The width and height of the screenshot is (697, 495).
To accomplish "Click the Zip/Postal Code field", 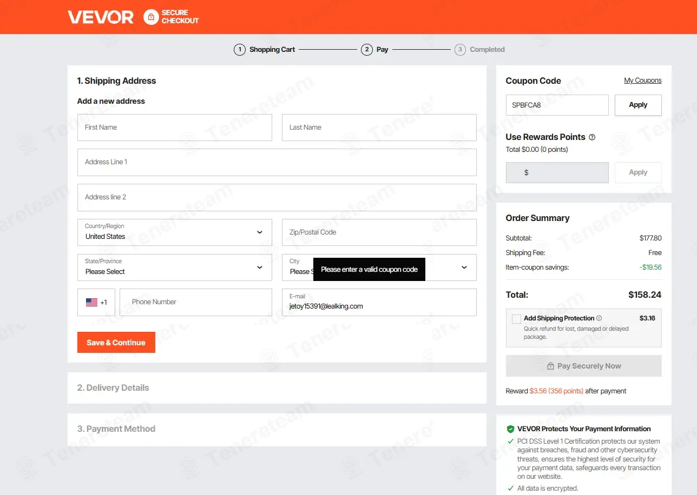I will [x=379, y=232].
